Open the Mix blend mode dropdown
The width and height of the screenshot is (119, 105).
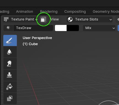[99, 28]
